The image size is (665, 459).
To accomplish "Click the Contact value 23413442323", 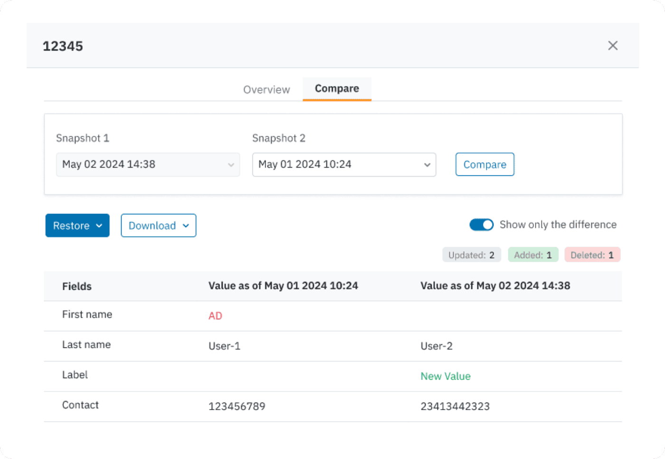I will pos(455,406).
